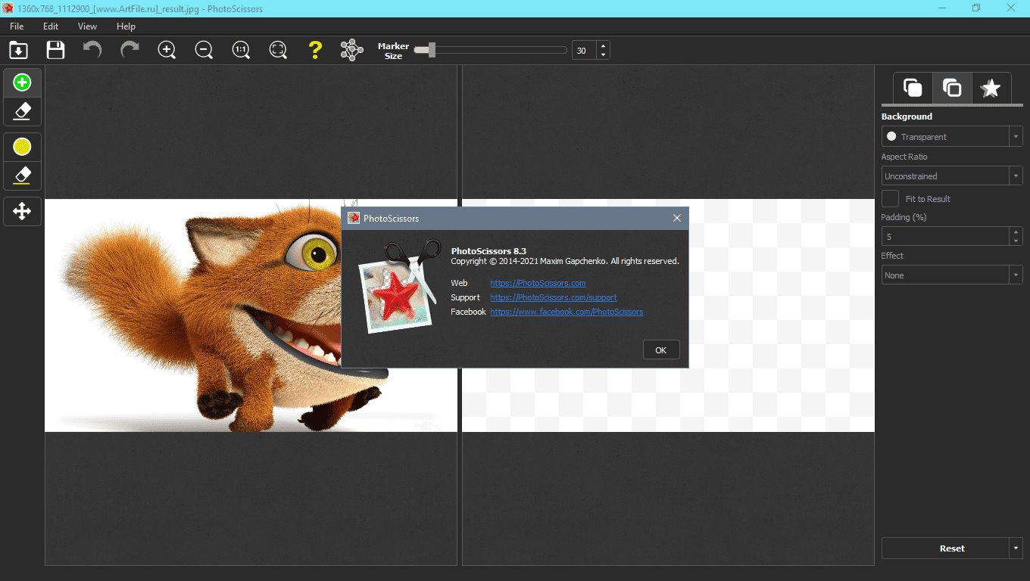Open the View menu

click(x=87, y=26)
